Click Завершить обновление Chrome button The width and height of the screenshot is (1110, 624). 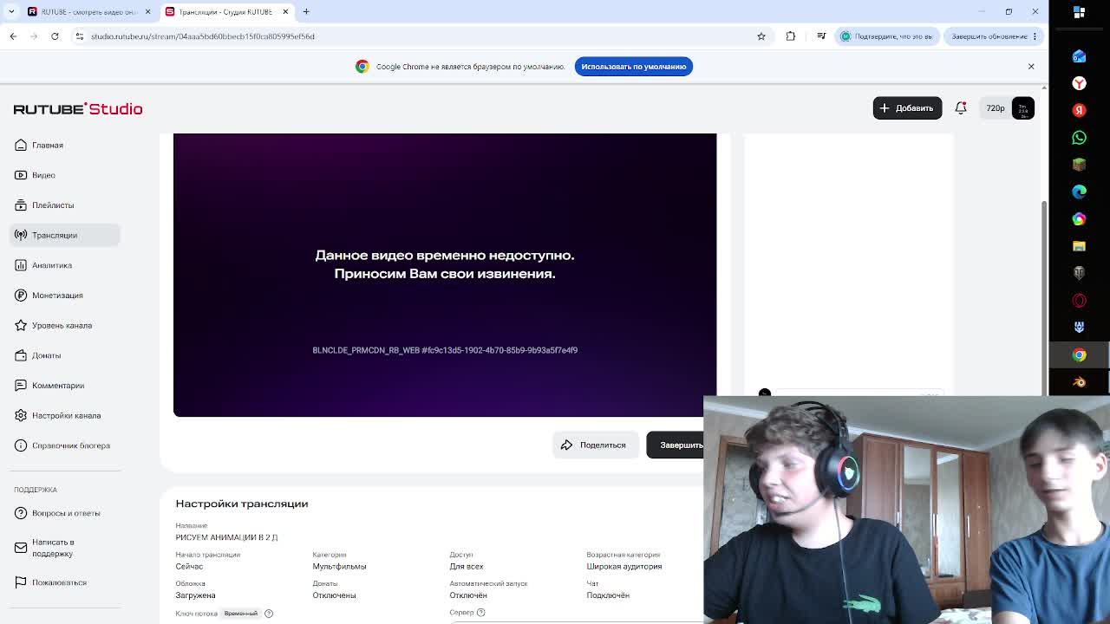point(994,36)
